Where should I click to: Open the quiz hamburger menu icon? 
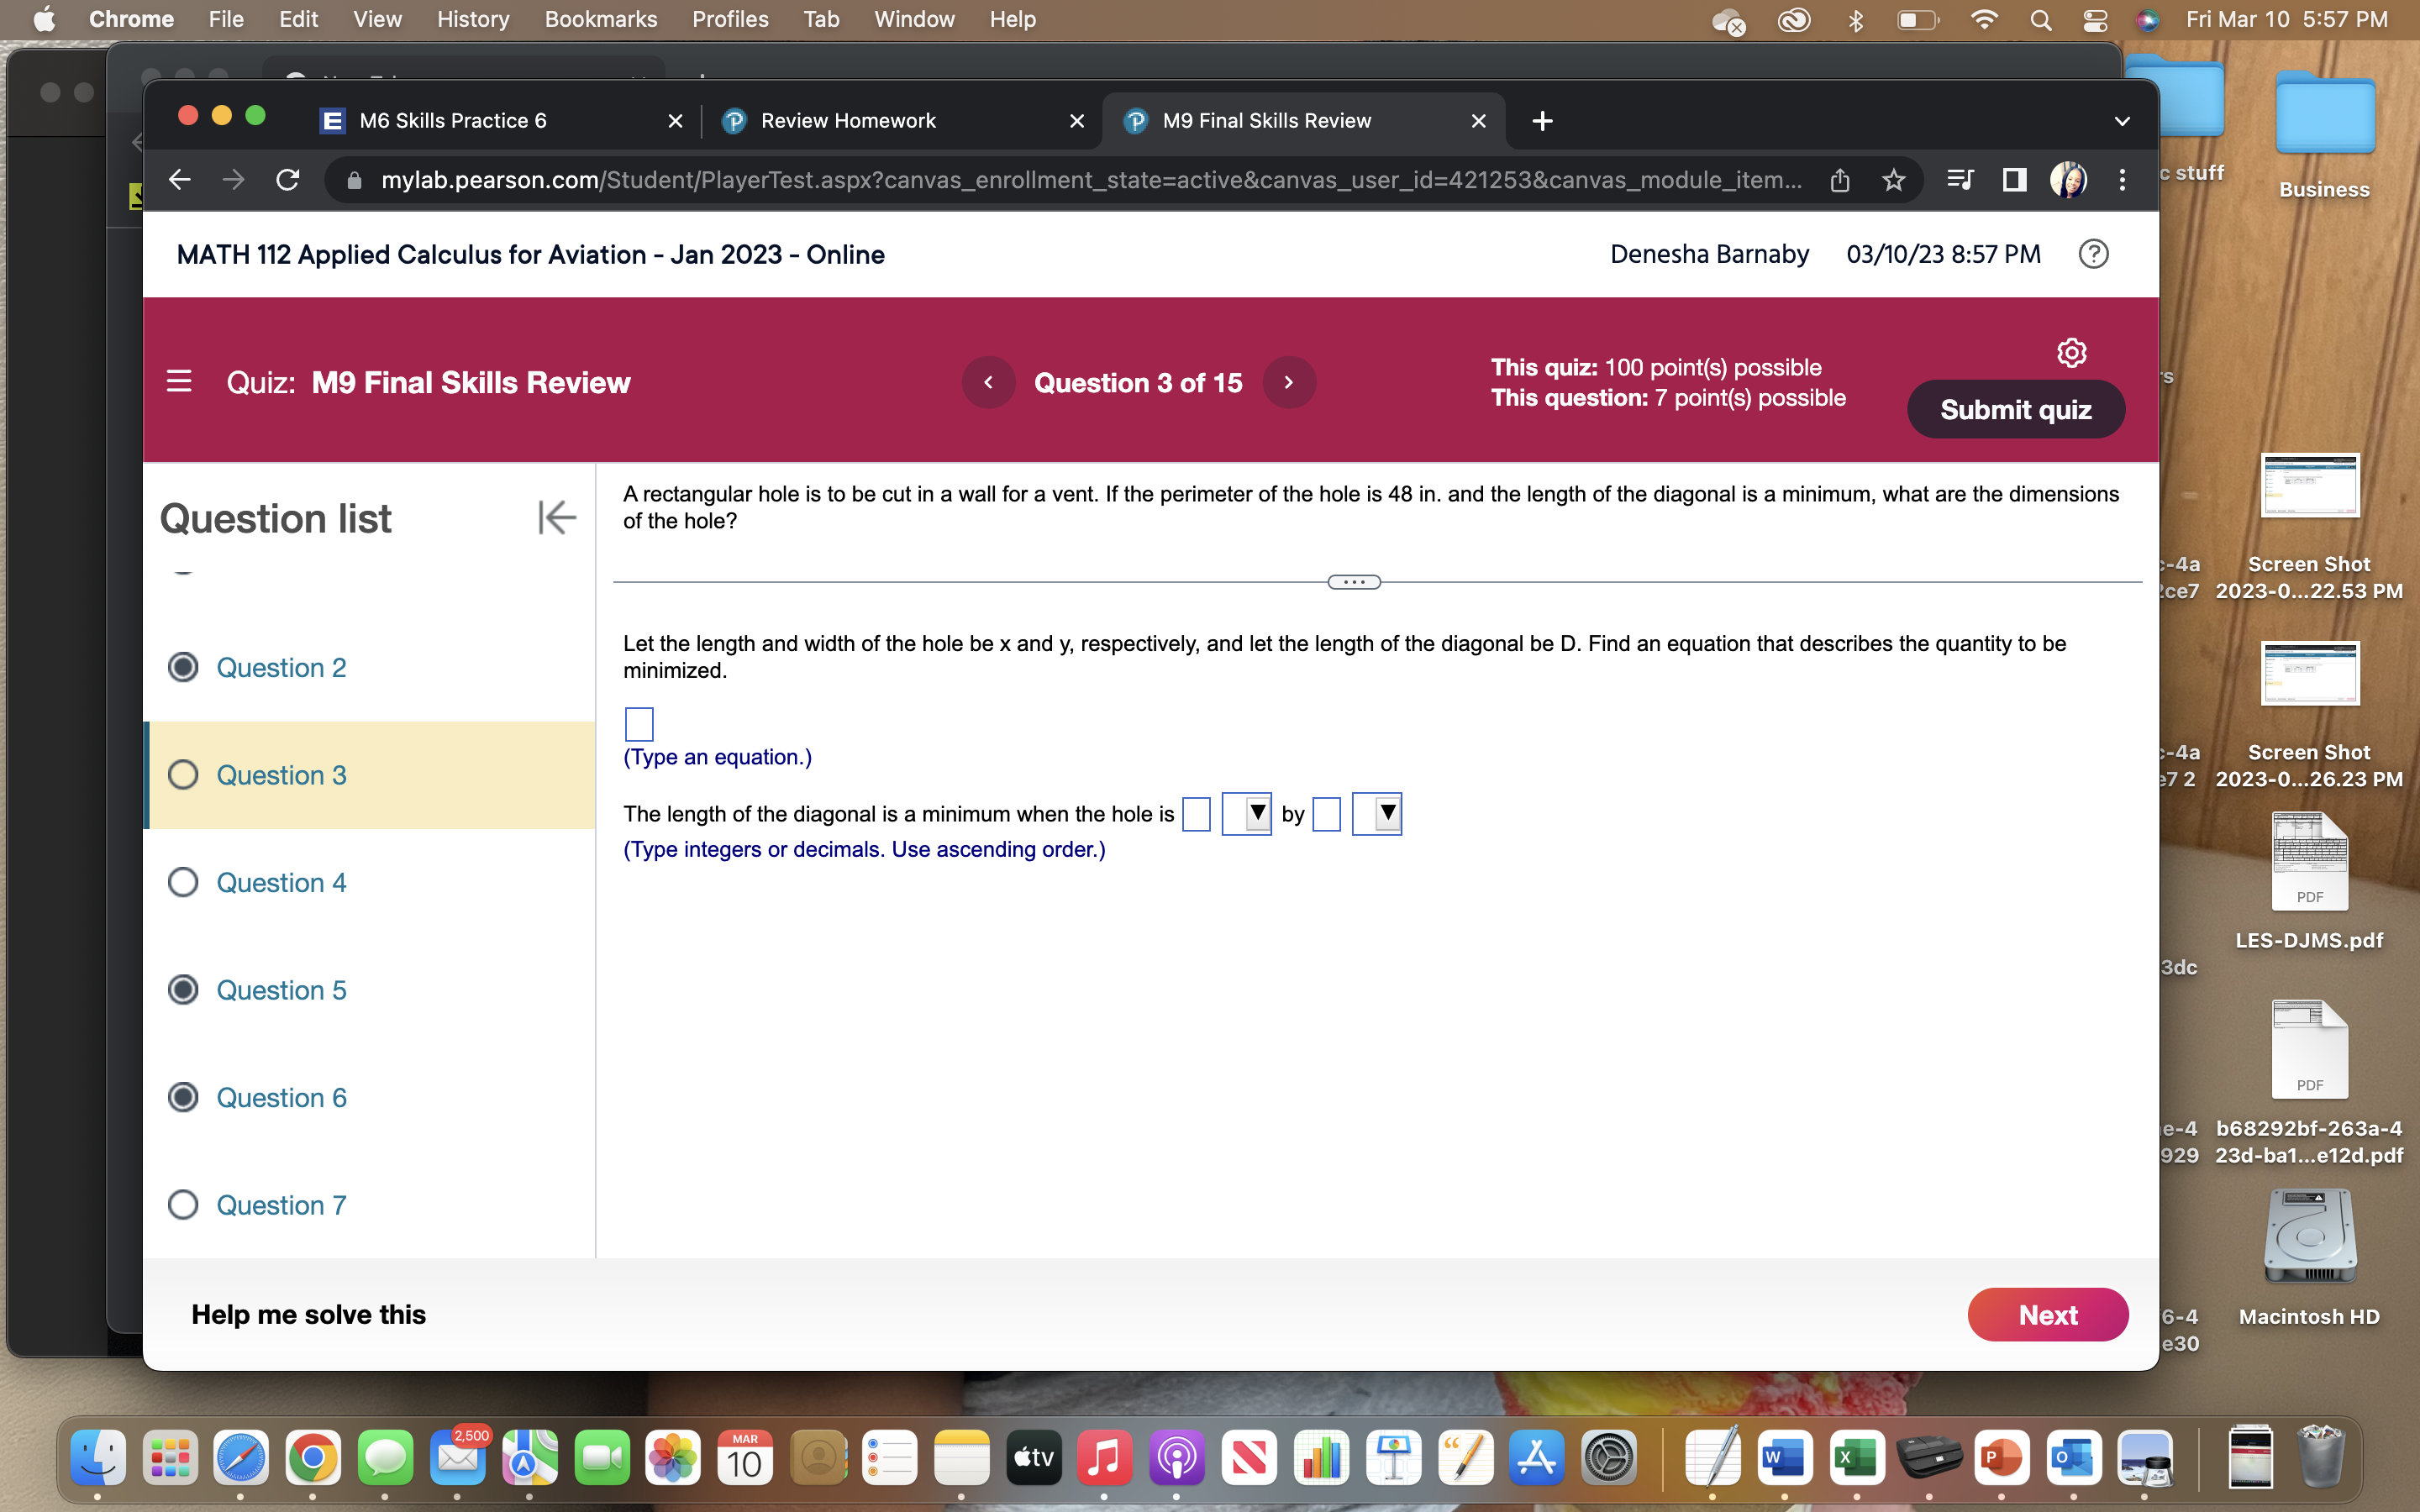178,381
